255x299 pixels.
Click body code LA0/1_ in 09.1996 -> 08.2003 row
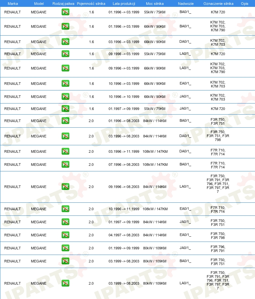tap(185, 186)
